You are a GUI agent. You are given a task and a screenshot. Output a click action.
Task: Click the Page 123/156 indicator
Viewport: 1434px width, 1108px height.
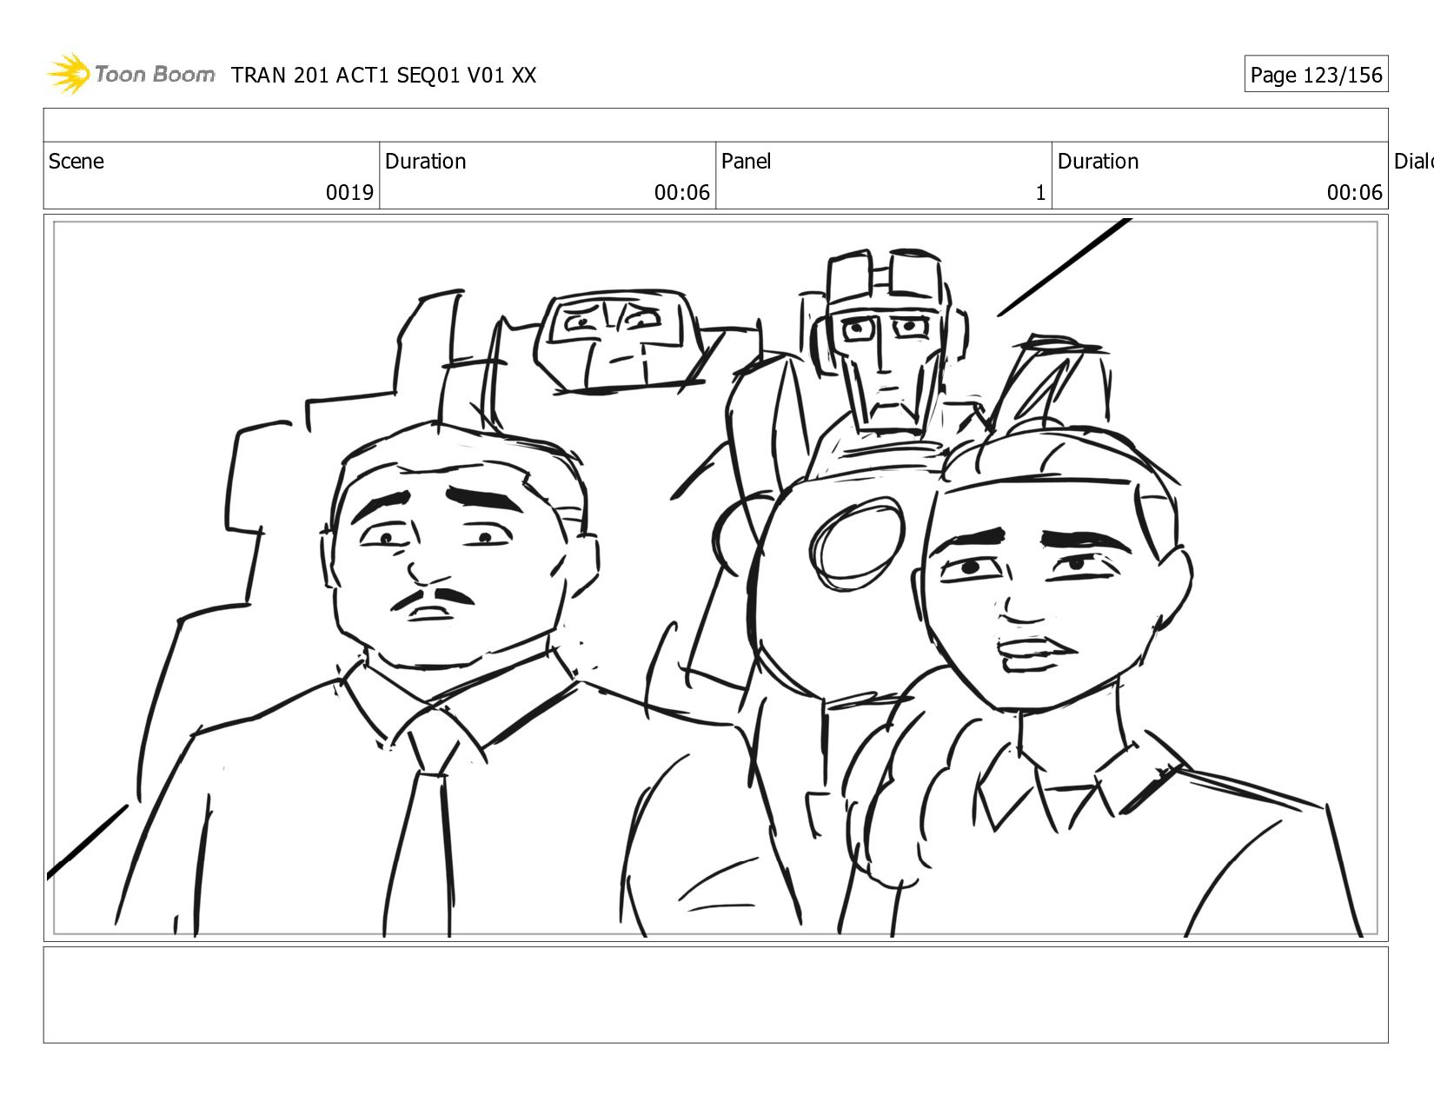pyautogui.click(x=1316, y=75)
